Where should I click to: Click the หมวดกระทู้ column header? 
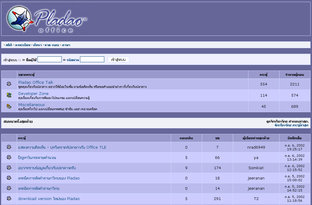(x=26, y=75)
